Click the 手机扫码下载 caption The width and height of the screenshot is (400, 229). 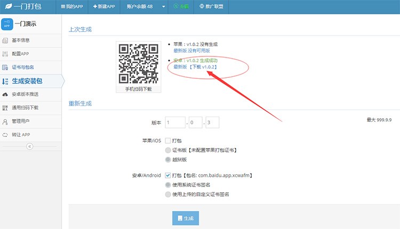coord(138,89)
